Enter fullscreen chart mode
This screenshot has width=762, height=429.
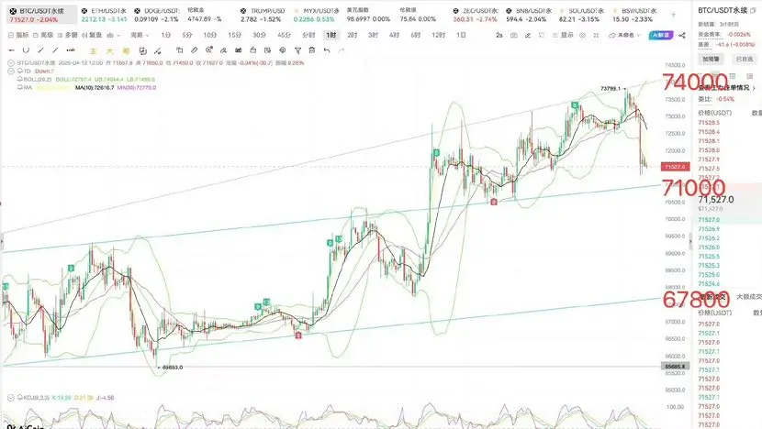[596, 36]
